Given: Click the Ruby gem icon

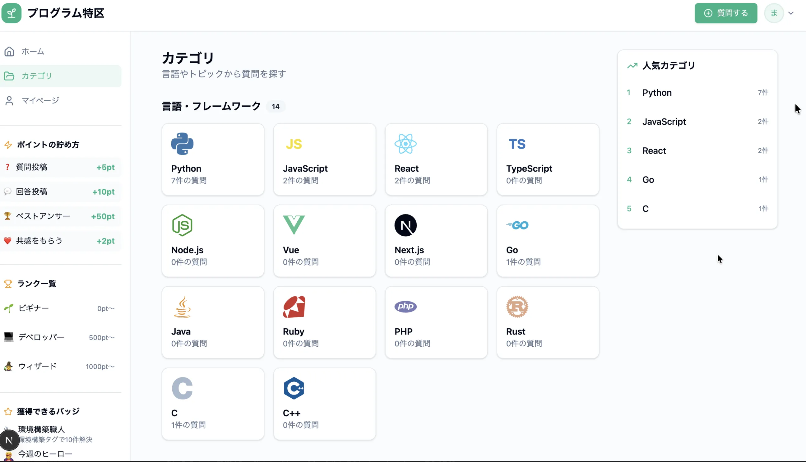Looking at the screenshot, I should pyautogui.click(x=294, y=307).
